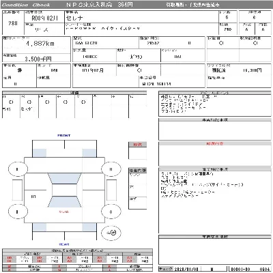
Task: Click the red A1 cell in the damage legend
Action: pyautogui.click(x=70, y=258)
